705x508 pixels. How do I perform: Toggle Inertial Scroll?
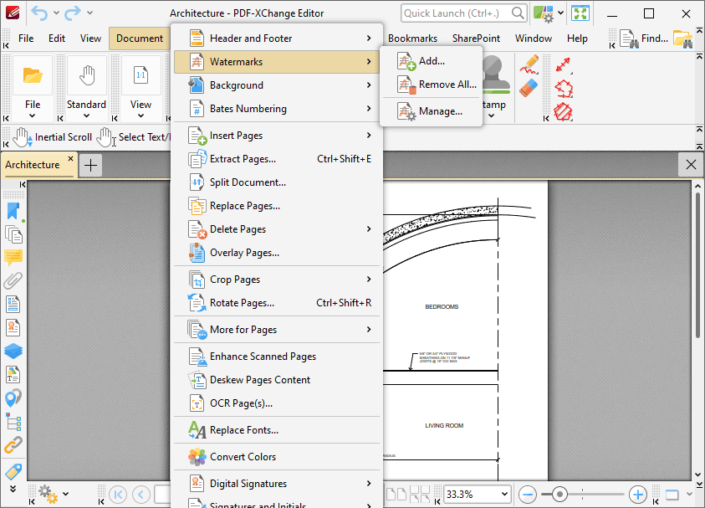53,137
